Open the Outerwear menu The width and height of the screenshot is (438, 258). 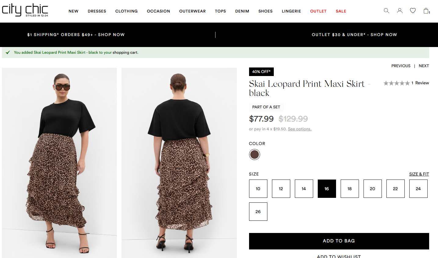click(192, 11)
